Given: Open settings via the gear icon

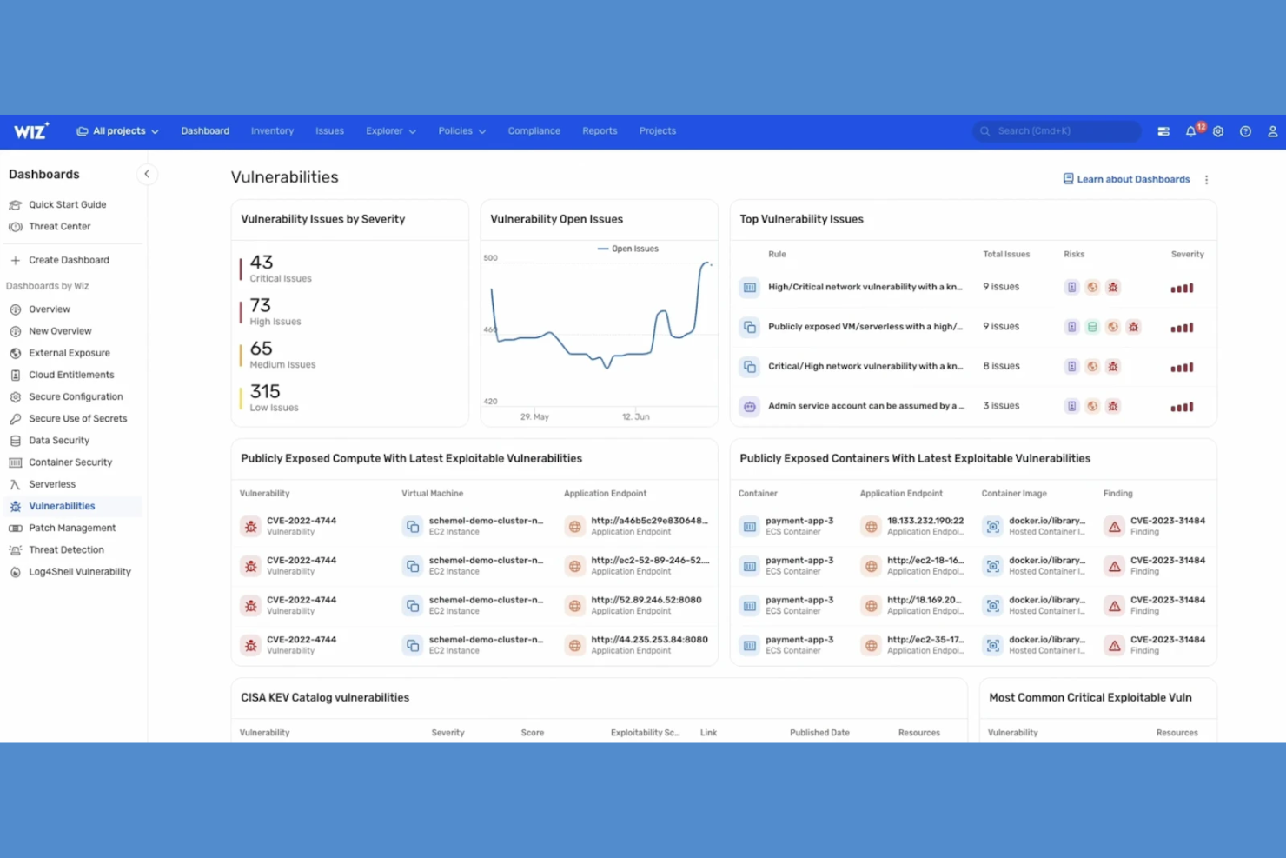Looking at the screenshot, I should 1217,131.
